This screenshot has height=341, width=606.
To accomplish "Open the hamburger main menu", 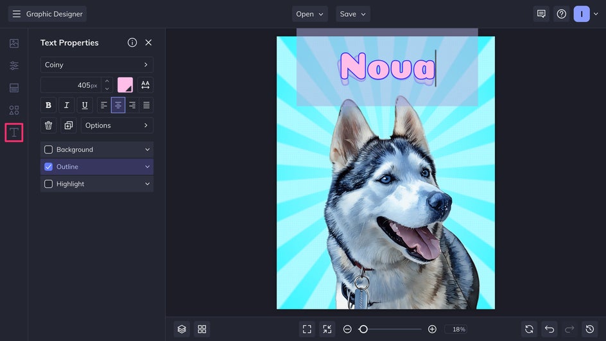I will coord(16,14).
